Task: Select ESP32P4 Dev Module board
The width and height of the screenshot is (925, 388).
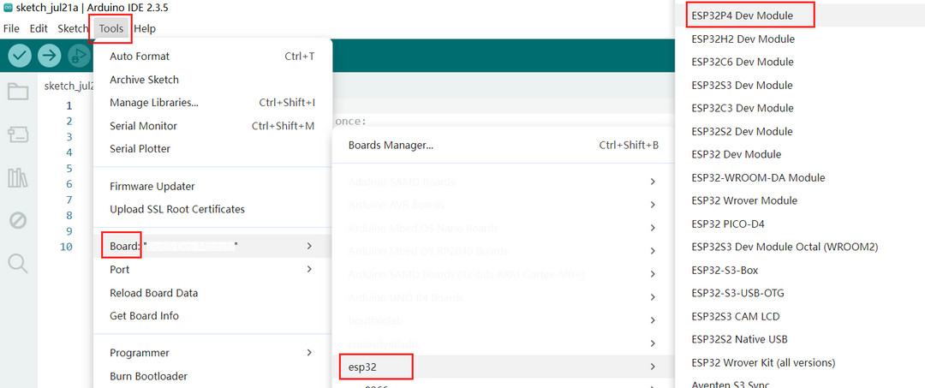Action: click(x=800, y=15)
